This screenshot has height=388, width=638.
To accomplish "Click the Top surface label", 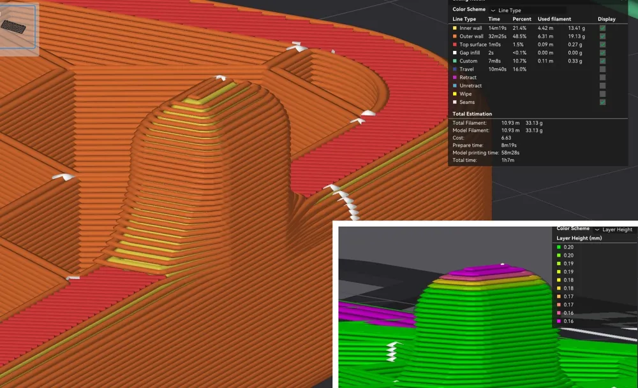I will pos(473,45).
